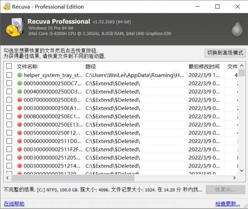
Task: Click the Recuva title bar app icon
Action: click(7, 7)
